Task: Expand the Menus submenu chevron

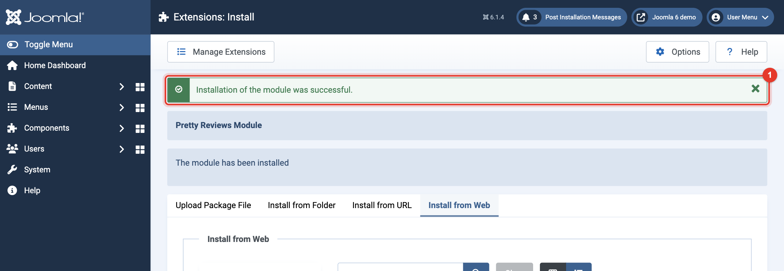Action: (121, 108)
